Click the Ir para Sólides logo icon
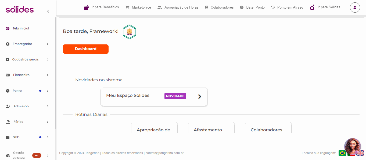 point(312,7)
